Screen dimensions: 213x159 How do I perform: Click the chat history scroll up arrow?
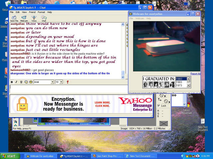123,25
